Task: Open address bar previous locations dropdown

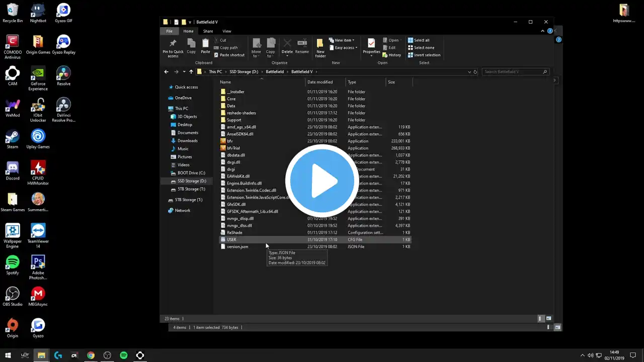Action: (469, 72)
